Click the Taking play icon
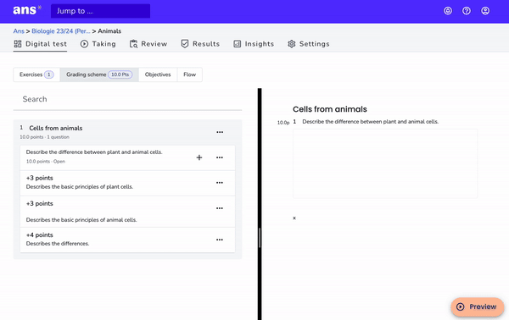 point(84,44)
